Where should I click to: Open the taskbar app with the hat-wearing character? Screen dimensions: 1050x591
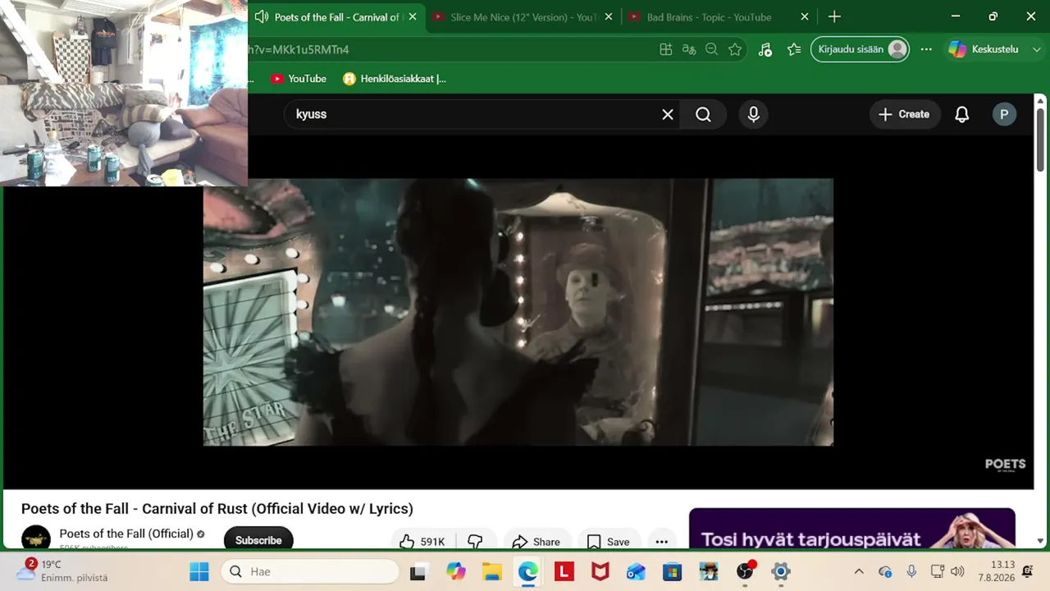point(709,571)
